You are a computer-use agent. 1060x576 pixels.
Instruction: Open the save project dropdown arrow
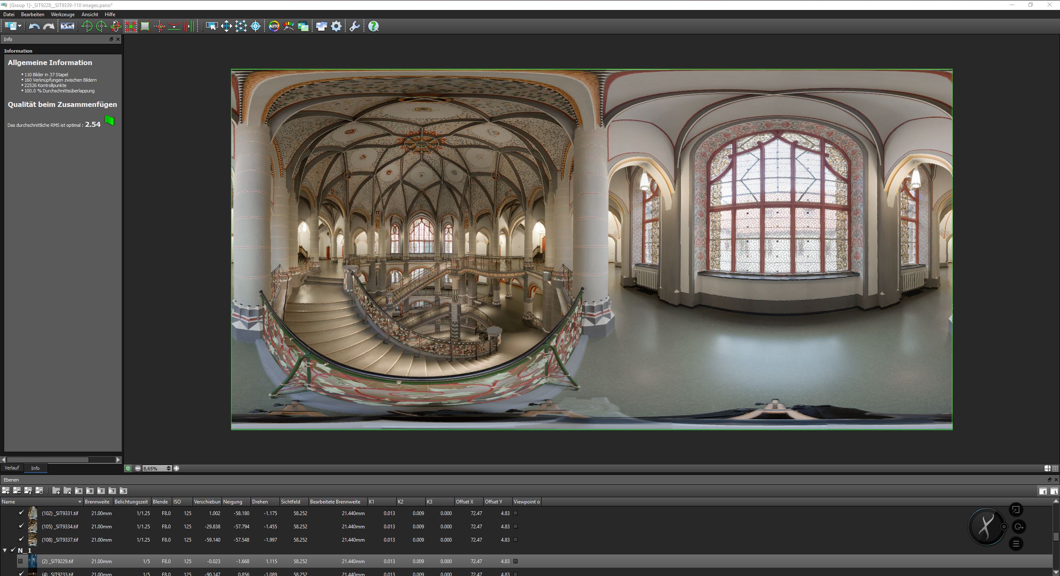pyautogui.click(x=19, y=27)
